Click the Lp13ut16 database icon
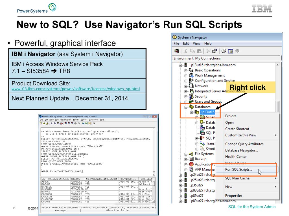This screenshot has width=289, height=216. pos(197,112)
